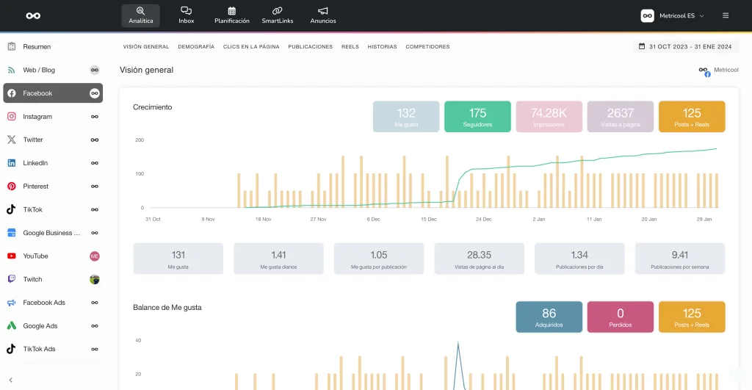Toggle the Impresiones series in Crecimiento
The image size is (752, 390).
tap(549, 117)
